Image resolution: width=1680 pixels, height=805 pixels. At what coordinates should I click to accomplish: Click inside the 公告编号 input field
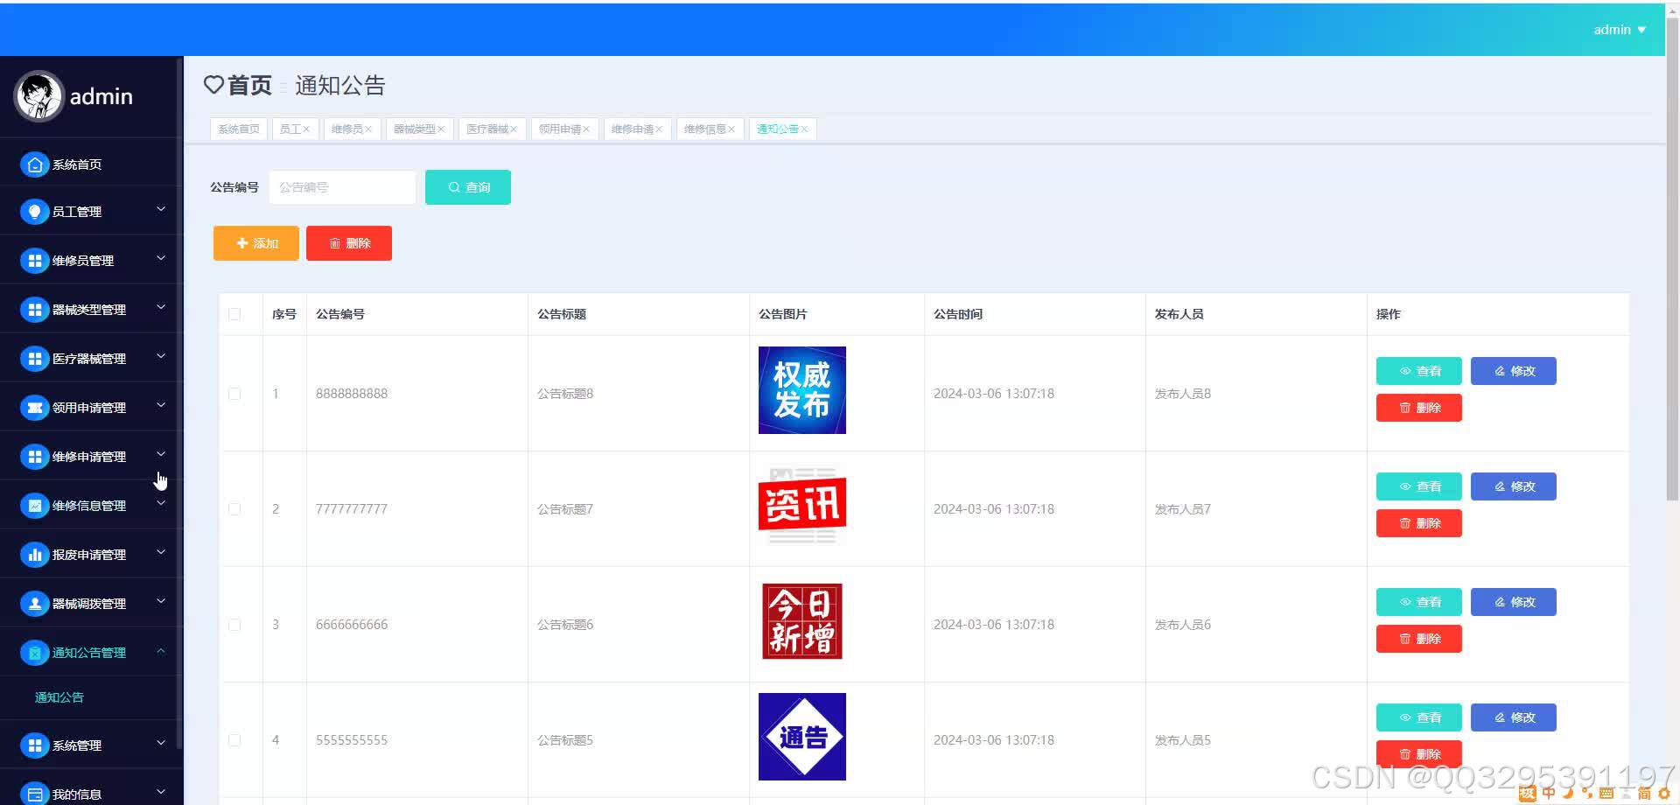coord(341,186)
